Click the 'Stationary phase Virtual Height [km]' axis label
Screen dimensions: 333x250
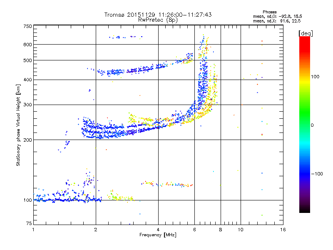point(18,125)
